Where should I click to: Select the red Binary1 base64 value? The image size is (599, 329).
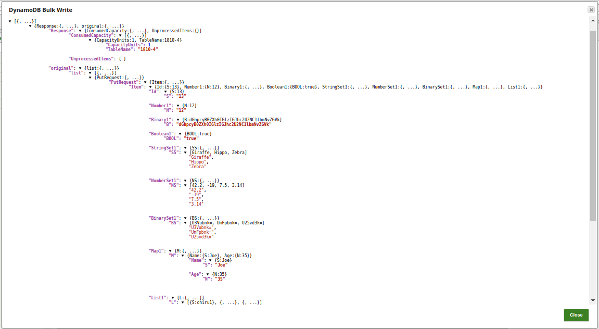(223, 124)
